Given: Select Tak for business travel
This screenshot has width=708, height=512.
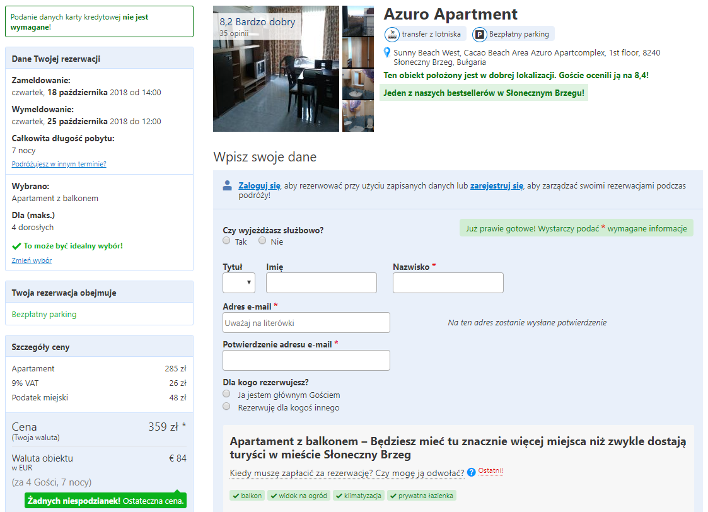Looking at the screenshot, I should [227, 241].
